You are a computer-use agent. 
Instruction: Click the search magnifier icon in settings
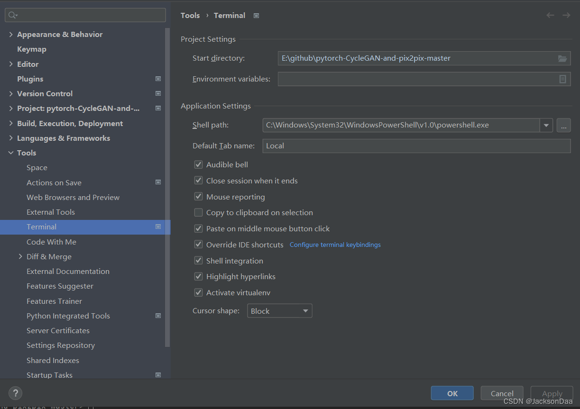(x=12, y=15)
